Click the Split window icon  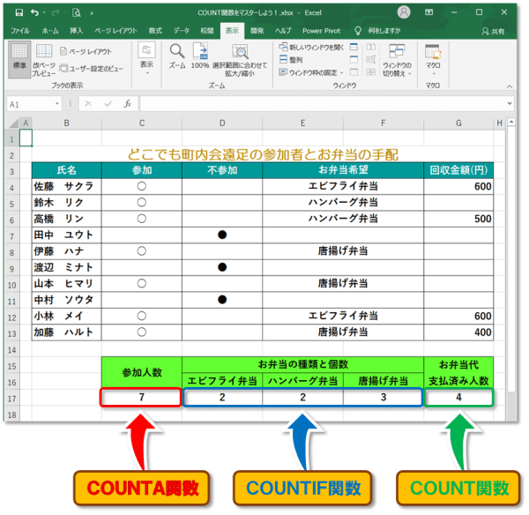[354, 47]
